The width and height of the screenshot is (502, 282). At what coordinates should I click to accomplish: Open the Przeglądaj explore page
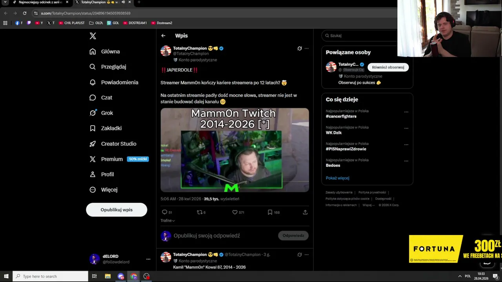click(x=108, y=67)
